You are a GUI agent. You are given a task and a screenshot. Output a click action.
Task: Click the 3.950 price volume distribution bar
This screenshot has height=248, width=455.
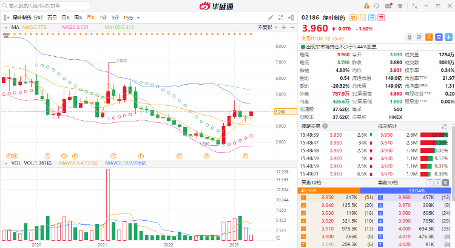(434, 135)
